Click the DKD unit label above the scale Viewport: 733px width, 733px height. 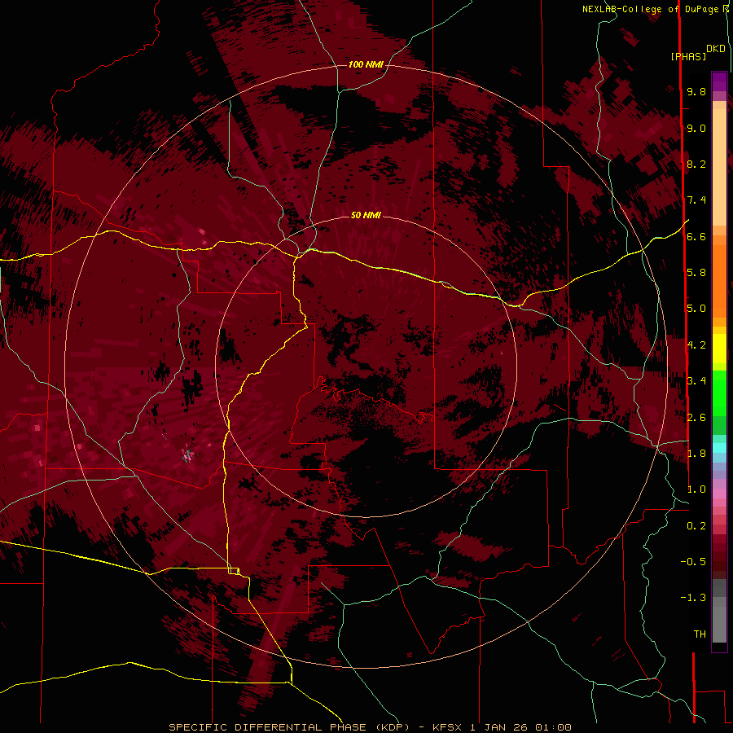click(716, 49)
